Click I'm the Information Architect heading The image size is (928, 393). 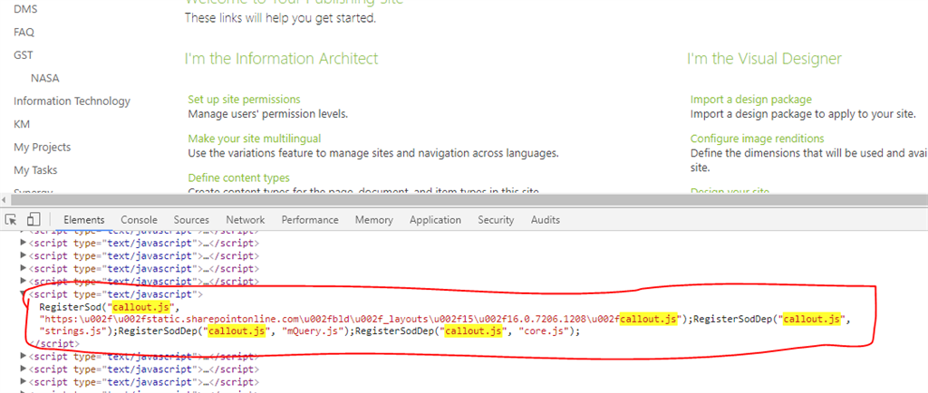click(281, 59)
